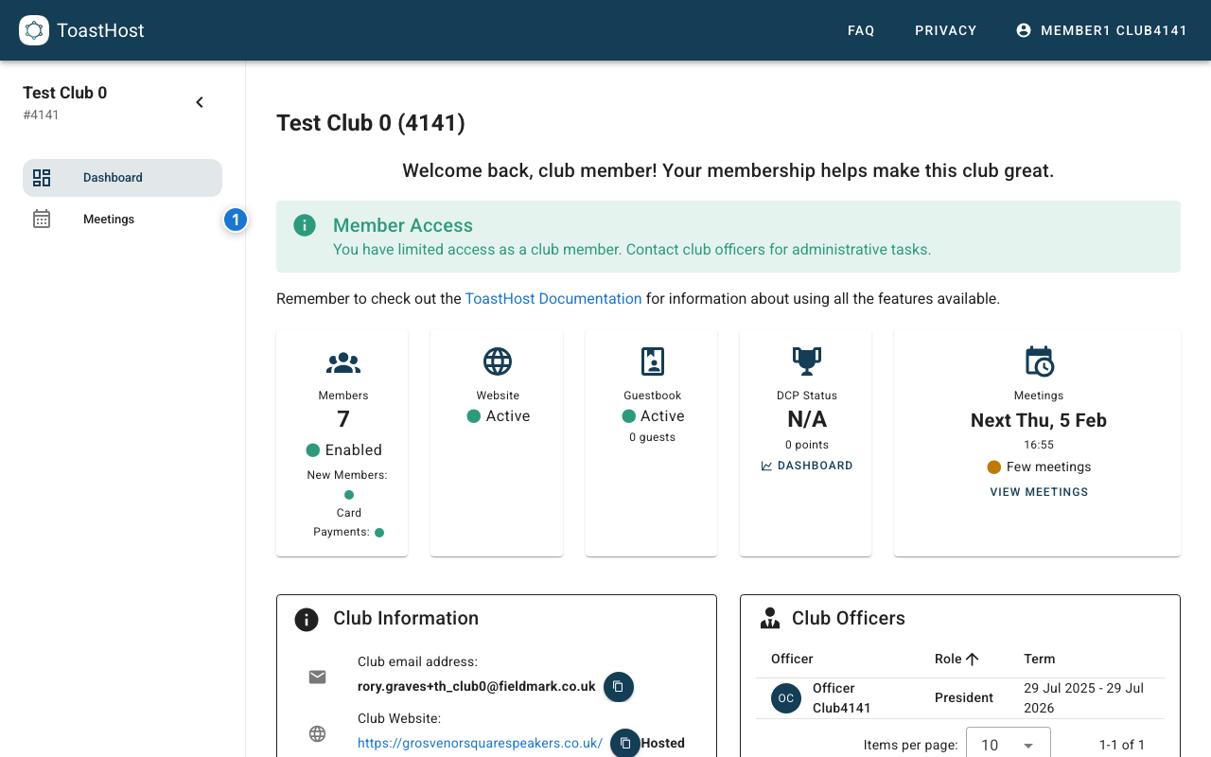Viewport: 1211px width, 757px height.
Task: Click the Guestbook badge icon
Action: click(x=651, y=361)
